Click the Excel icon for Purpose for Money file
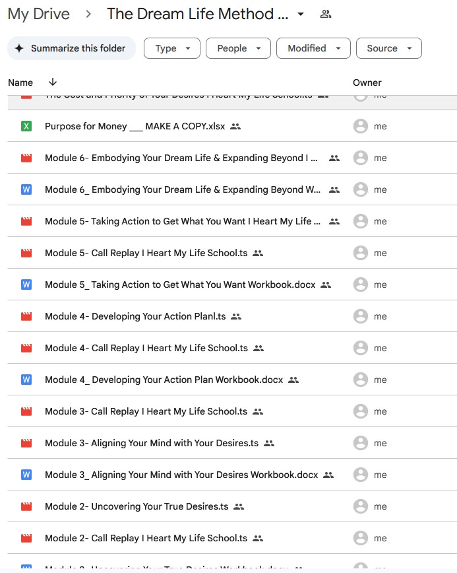This screenshot has height=573, width=457. point(26,126)
